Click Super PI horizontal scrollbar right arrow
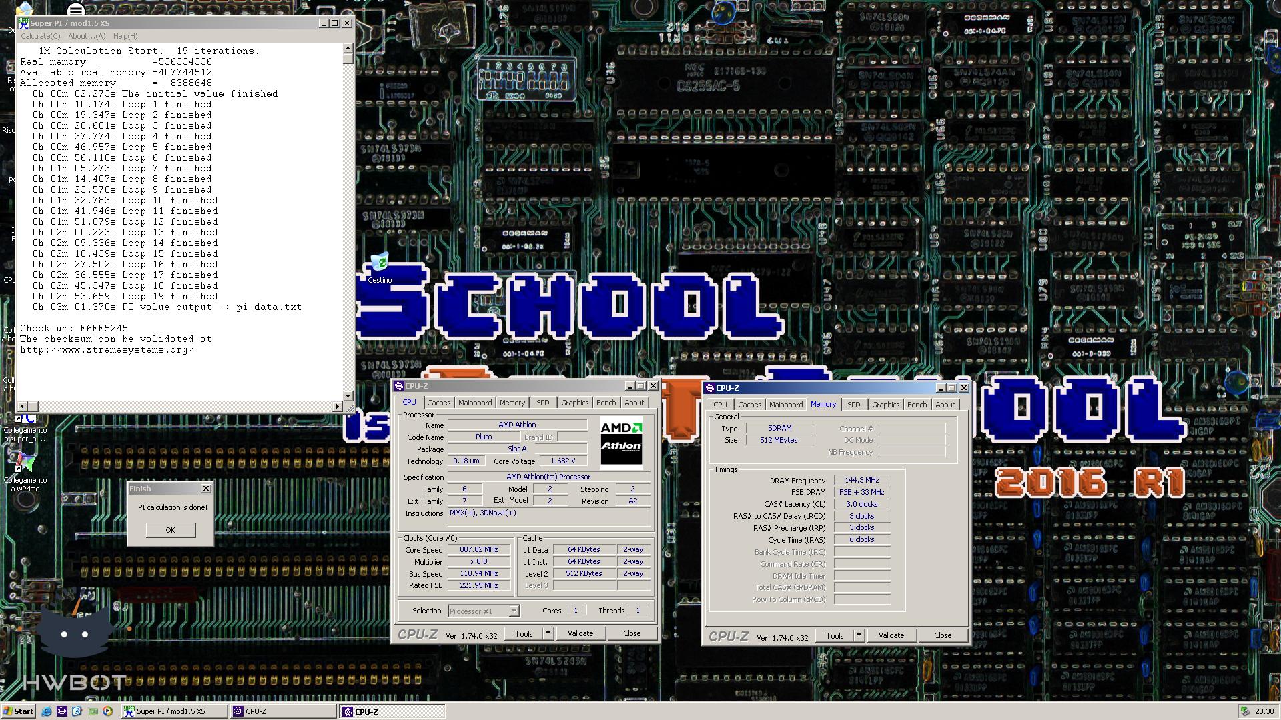The width and height of the screenshot is (1281, 720). (338, 406)
